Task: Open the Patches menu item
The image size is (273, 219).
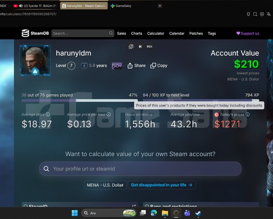Action: pos(196,33)
